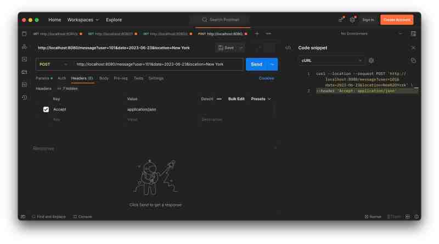
Task: Select the POST localhost:8080 request tab
Action: [x=222, y=33]
